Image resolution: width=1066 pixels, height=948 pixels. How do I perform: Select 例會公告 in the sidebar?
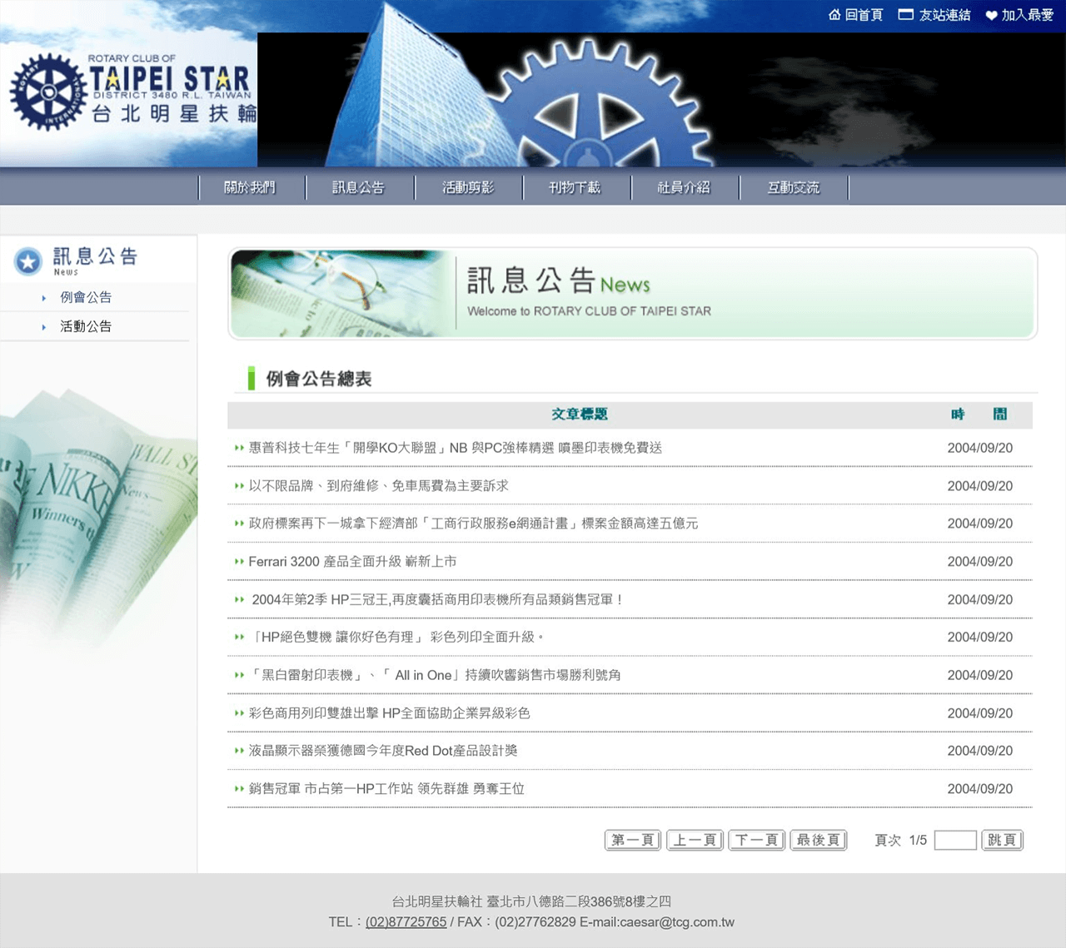pyautogui.click(x=86, y=297)
